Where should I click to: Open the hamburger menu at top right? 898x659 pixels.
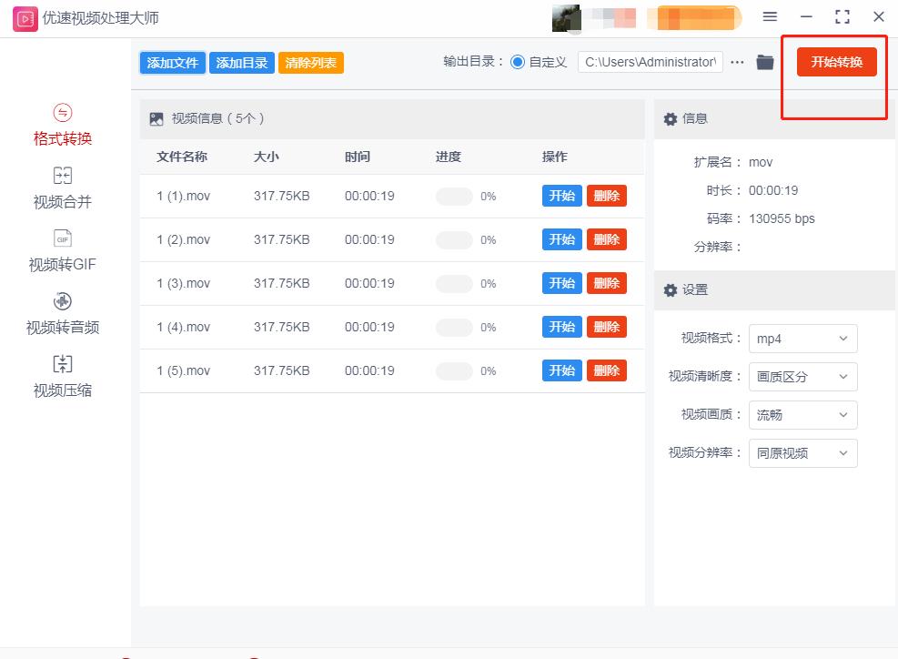(x=769, y=15)
